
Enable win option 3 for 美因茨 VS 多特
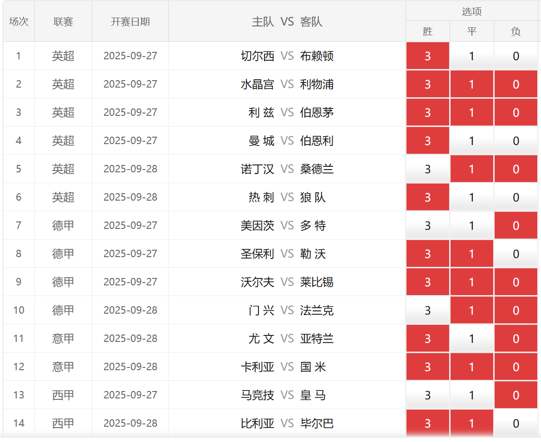pyautogui.click(x=427, y=226)
